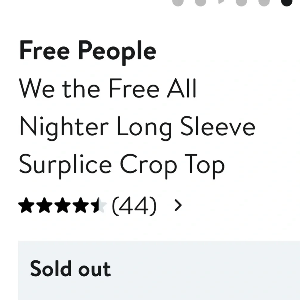Viewport: 300px width, 300px height.
Task: Tap the second carousel dot
Action: (200, 3)
